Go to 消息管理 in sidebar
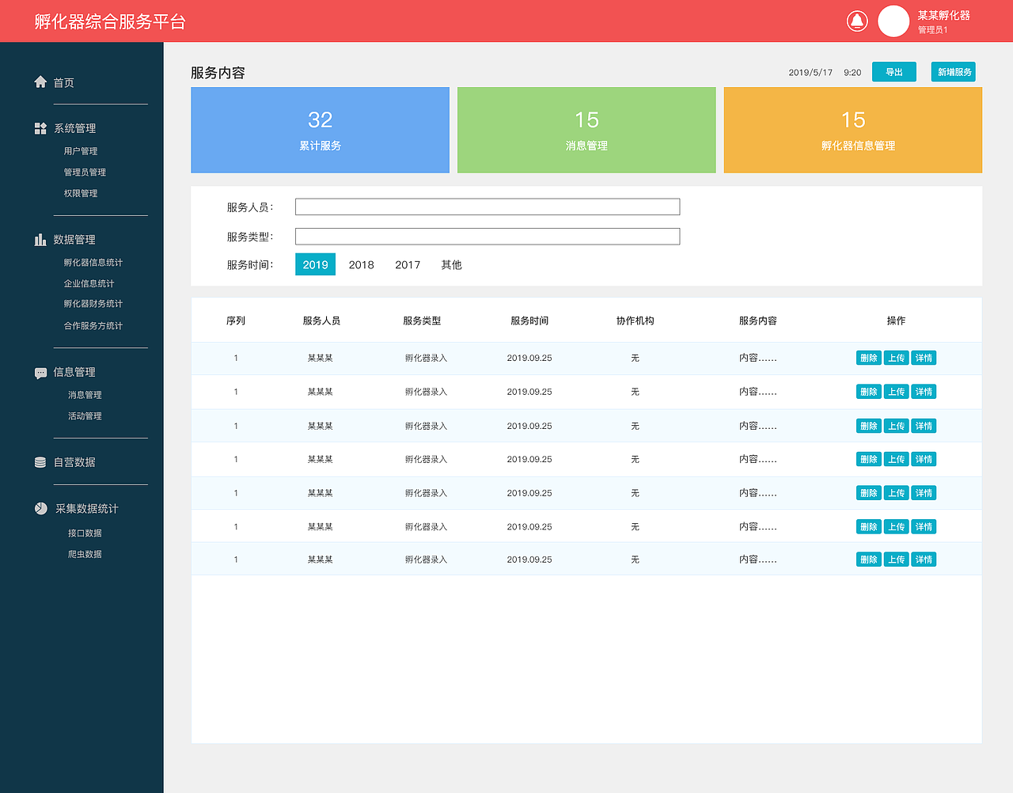This screenshot has height=793, width=1013. [85, 395]
